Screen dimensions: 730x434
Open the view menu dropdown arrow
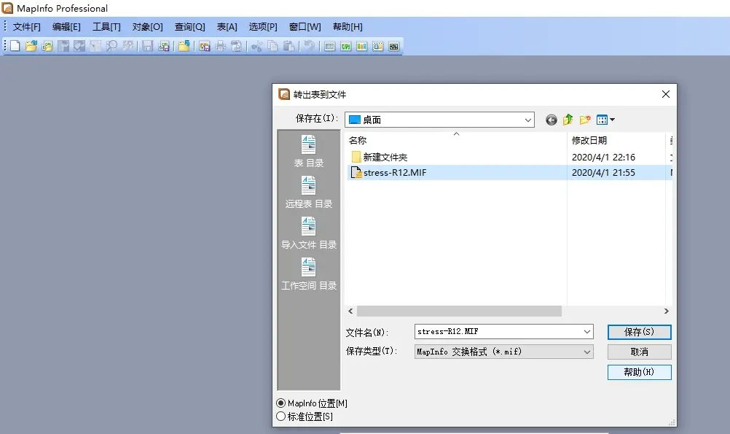coord(612,120)
